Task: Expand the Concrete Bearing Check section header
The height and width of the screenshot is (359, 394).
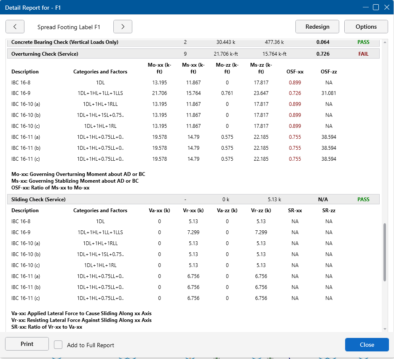Action: pos(64,42)
